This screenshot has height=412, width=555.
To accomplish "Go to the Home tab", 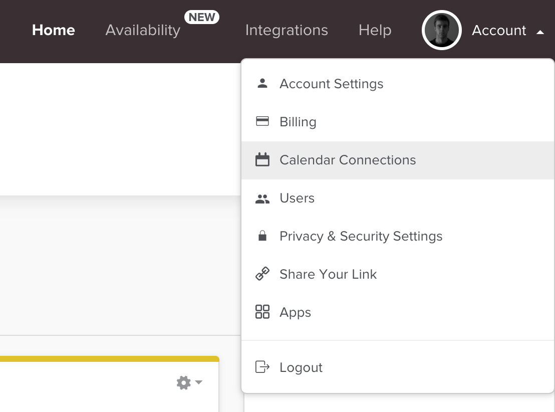I will click(53, 31).
